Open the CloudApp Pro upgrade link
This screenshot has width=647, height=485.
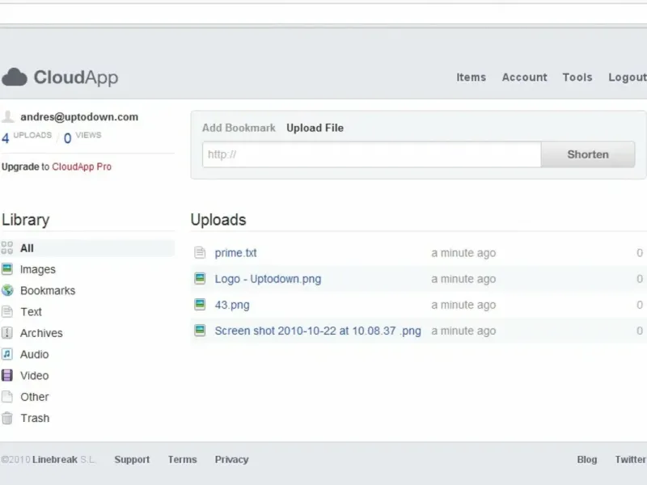(x=82, y=167)
